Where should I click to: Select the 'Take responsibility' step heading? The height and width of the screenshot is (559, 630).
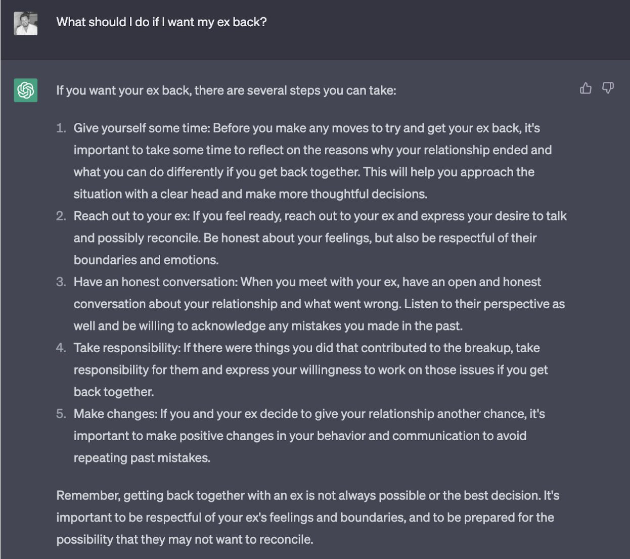click(127, 348)
